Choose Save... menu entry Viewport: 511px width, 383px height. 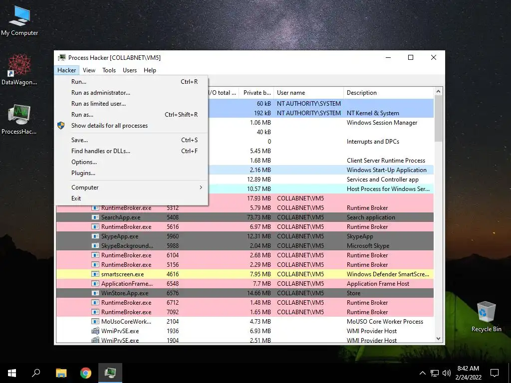pos(132,140)
